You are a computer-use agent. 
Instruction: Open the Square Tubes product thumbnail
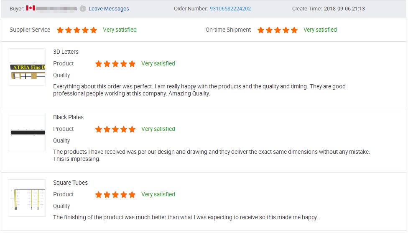click(27, 198)
